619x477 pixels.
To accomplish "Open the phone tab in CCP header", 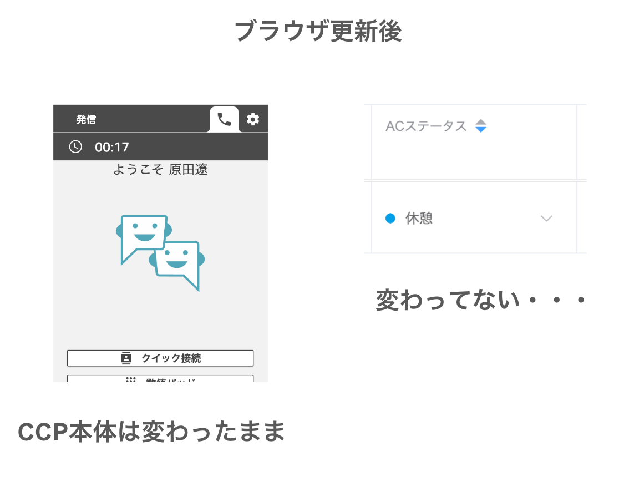I will [224, 119].
